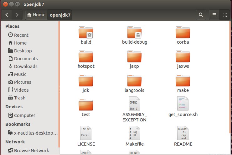
Task: Go back with the left arrow button
Action: click(7, 15)
